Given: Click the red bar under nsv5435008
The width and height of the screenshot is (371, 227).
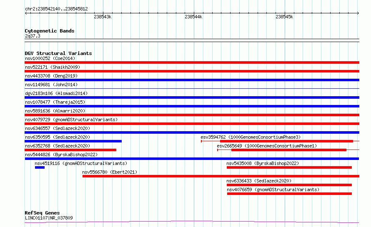Looking at the screenshot, I should [289, 167].
